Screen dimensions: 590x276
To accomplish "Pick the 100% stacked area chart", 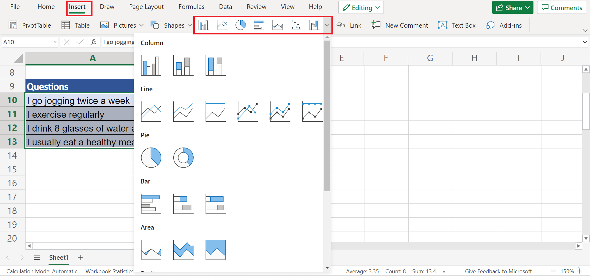I will pos(215,250).
